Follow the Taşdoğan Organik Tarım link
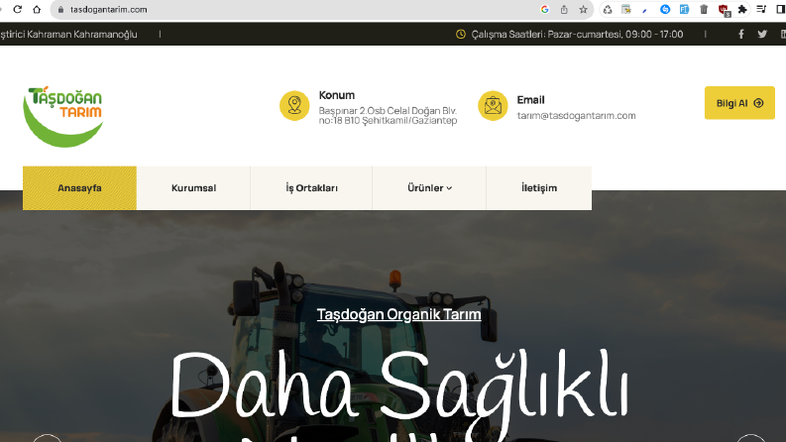The image size is (786, 442). coord(399,314)
